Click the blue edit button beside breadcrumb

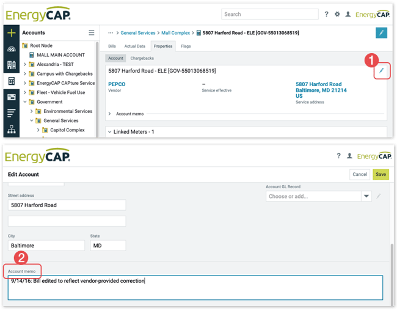click(x=381, y=32)
